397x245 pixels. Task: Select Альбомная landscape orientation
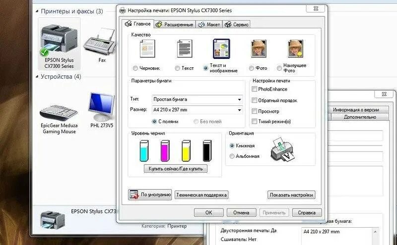pyautogui.click(x=232, y=156)
